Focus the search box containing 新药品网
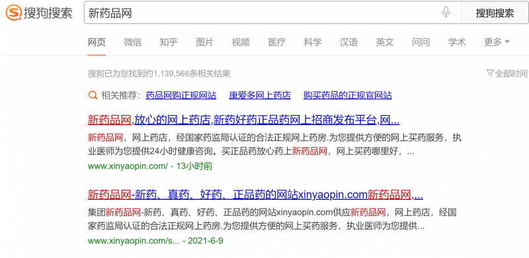The image size is (529, 258). point(272,13)
